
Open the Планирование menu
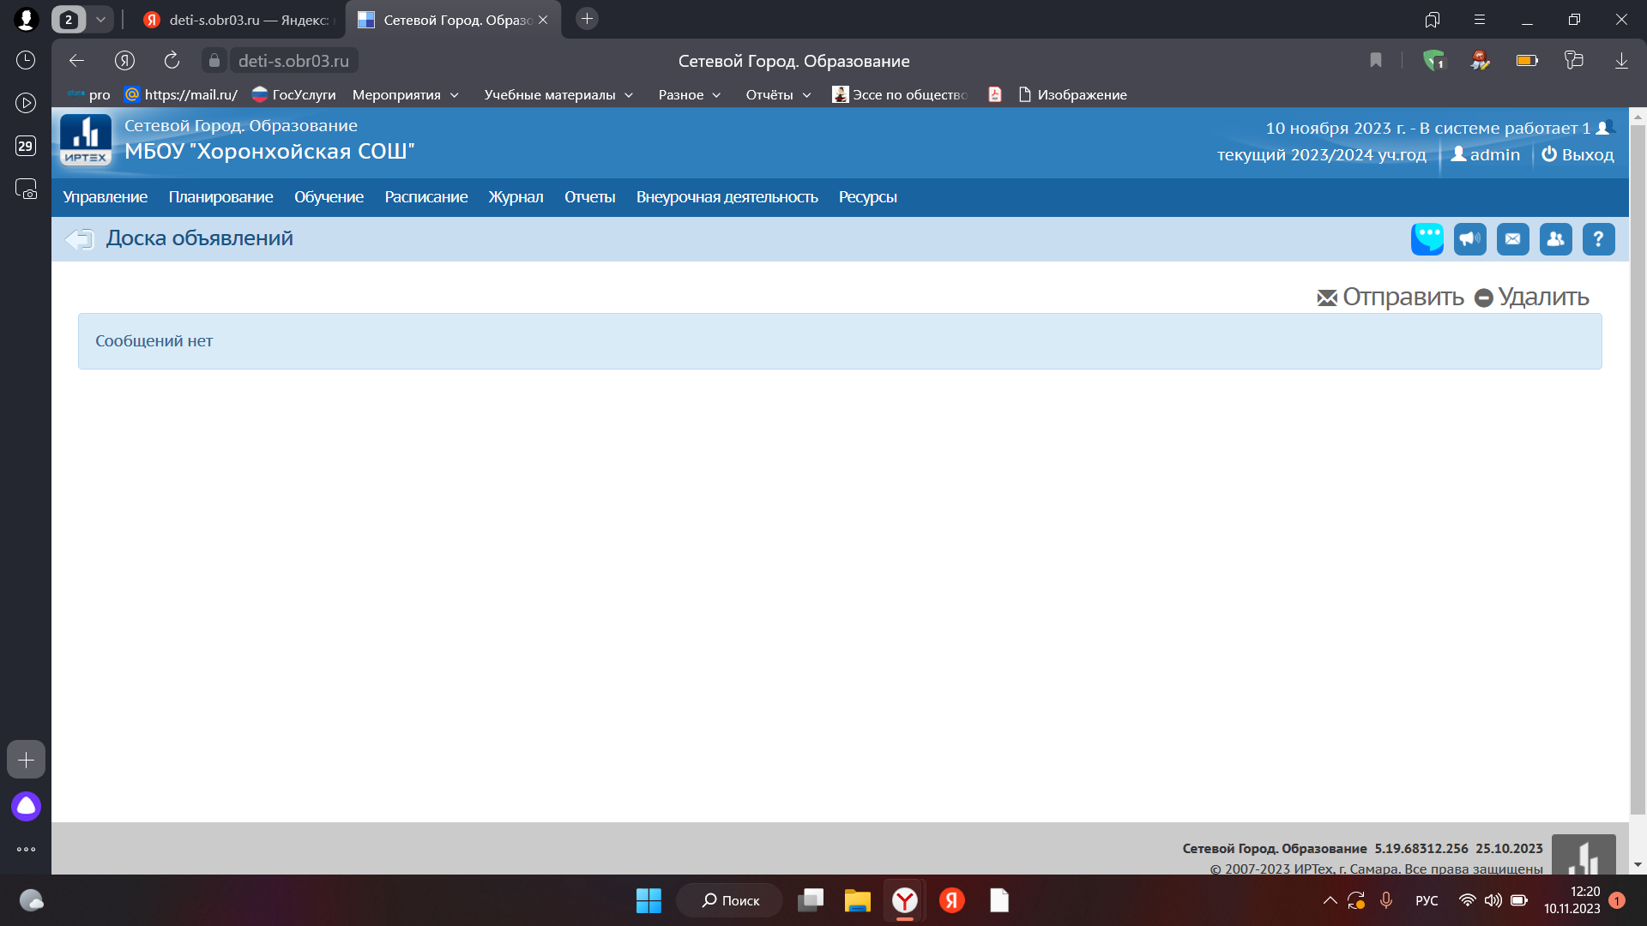(x=220, y=197)
